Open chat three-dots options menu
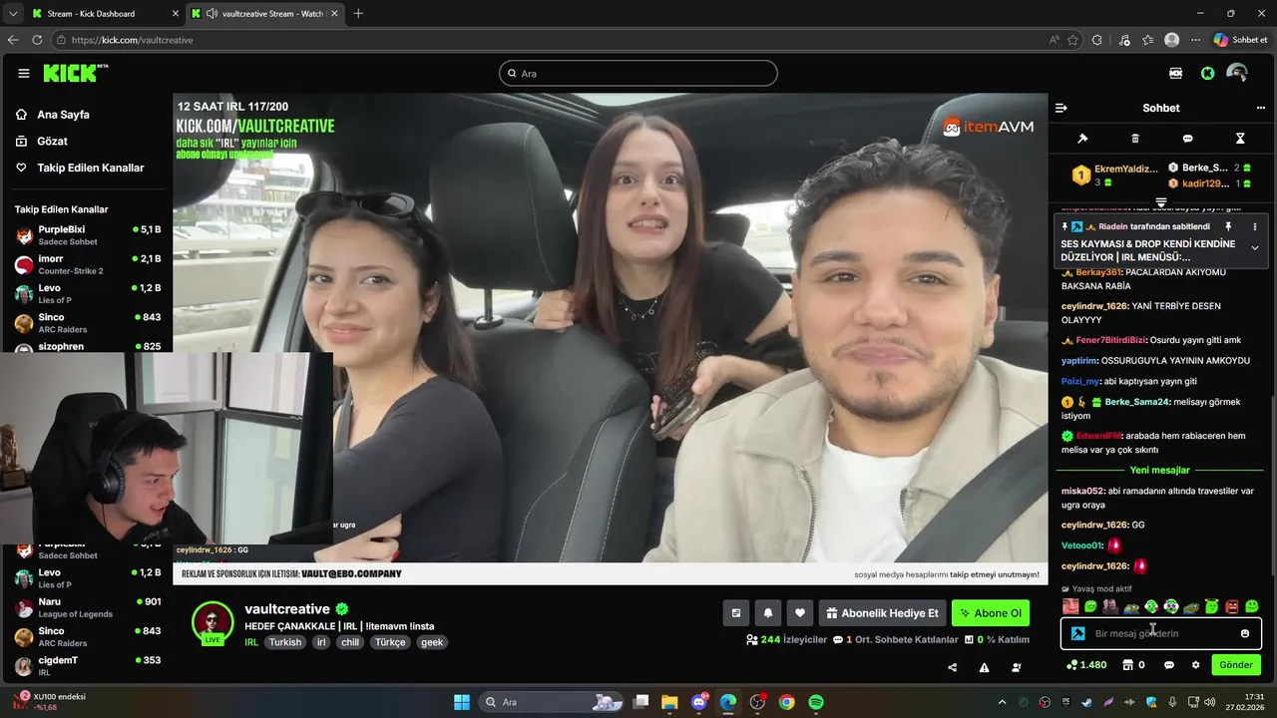The image size is (1277, 718). (x=1260, y=108)
